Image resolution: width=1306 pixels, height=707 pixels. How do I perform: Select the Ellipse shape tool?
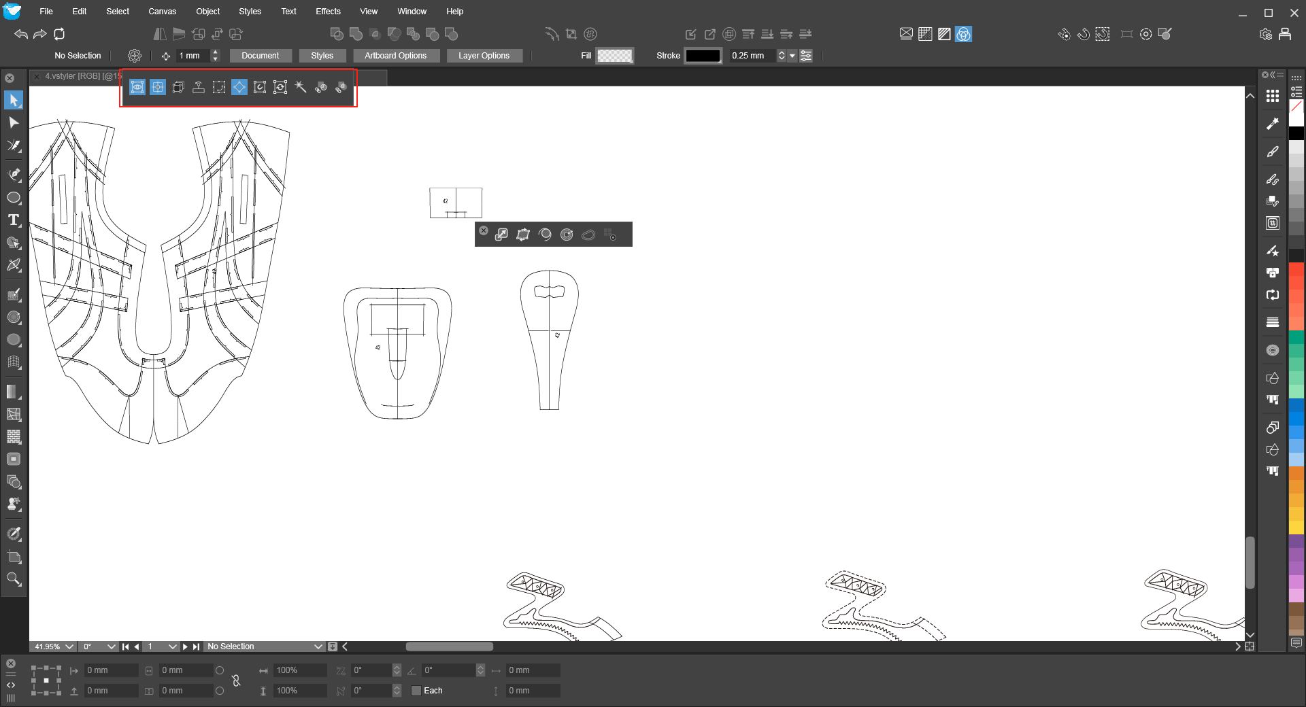tap(14, 198)
